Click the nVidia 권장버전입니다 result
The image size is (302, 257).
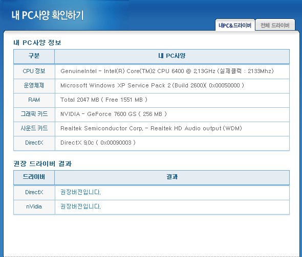click(80, 206)
